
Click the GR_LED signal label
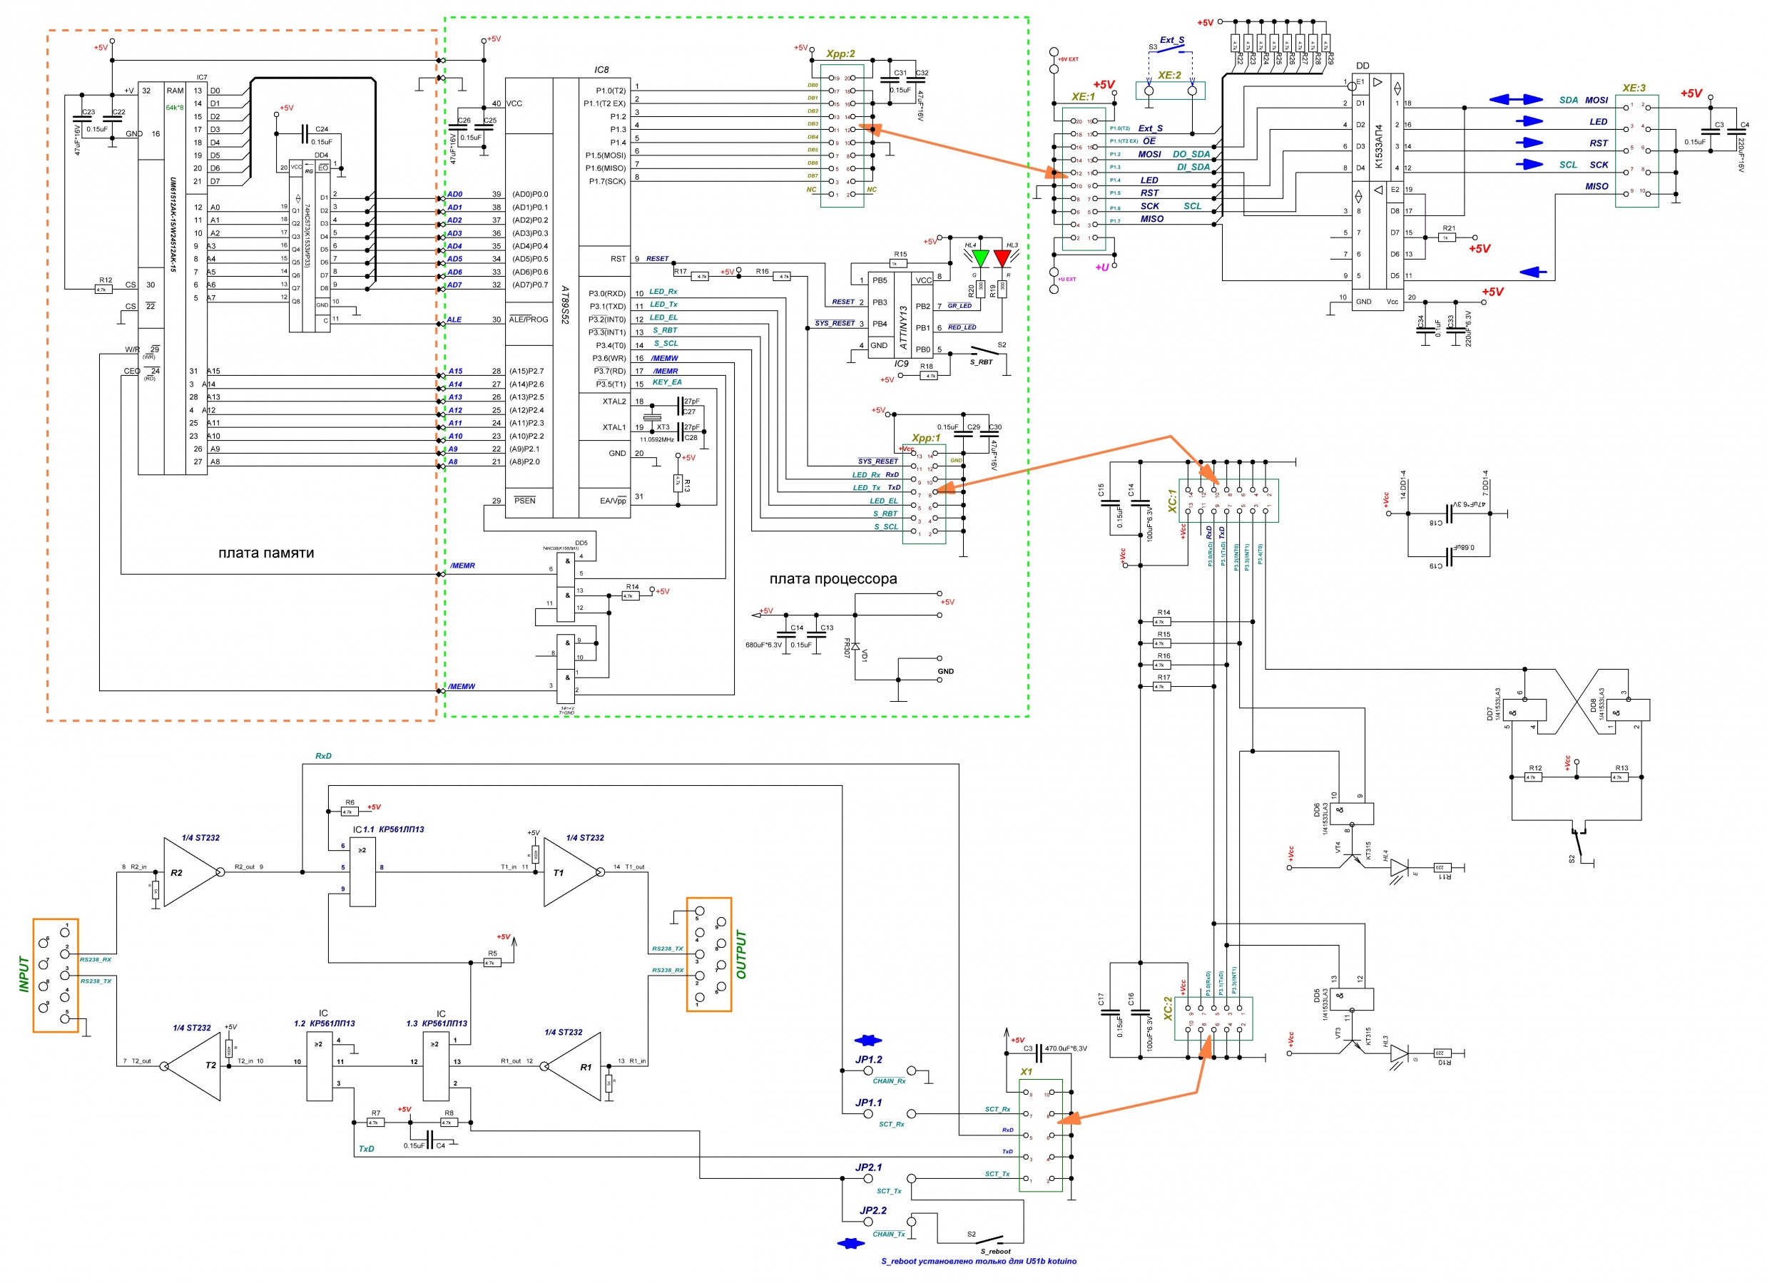(x=960, y=306)
